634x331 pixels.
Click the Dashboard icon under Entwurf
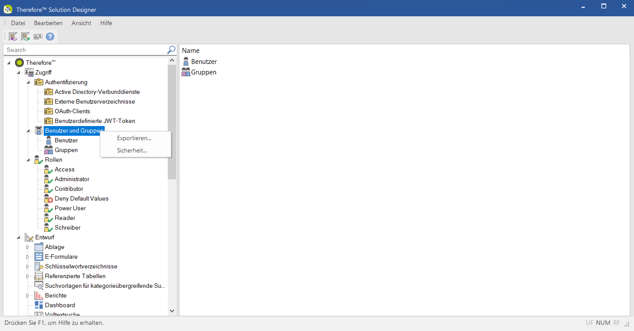tap(39, 305)
